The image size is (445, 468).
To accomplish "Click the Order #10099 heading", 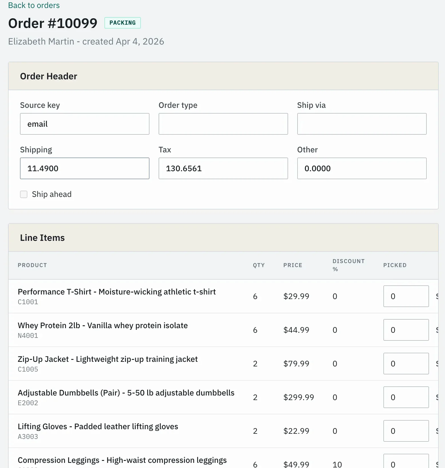I will coord(53,23).
